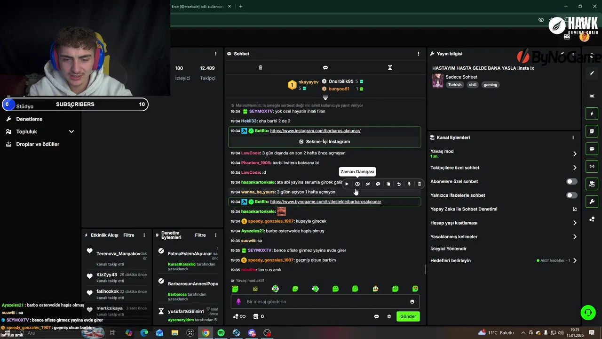Apply timeout using Zaman Damgası clock icon

357,184
